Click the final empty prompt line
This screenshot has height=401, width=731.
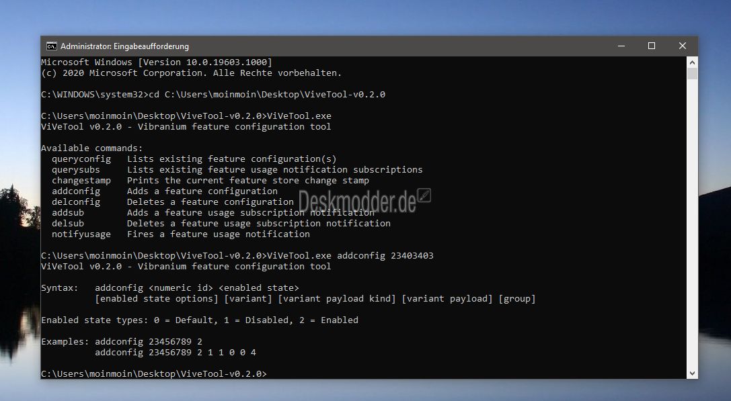(154, 373)
